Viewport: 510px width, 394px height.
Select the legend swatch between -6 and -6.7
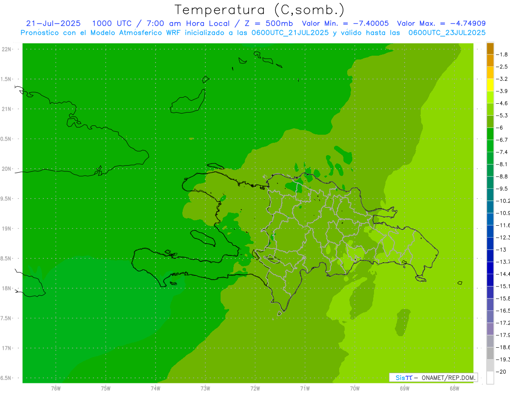point(490,133)
